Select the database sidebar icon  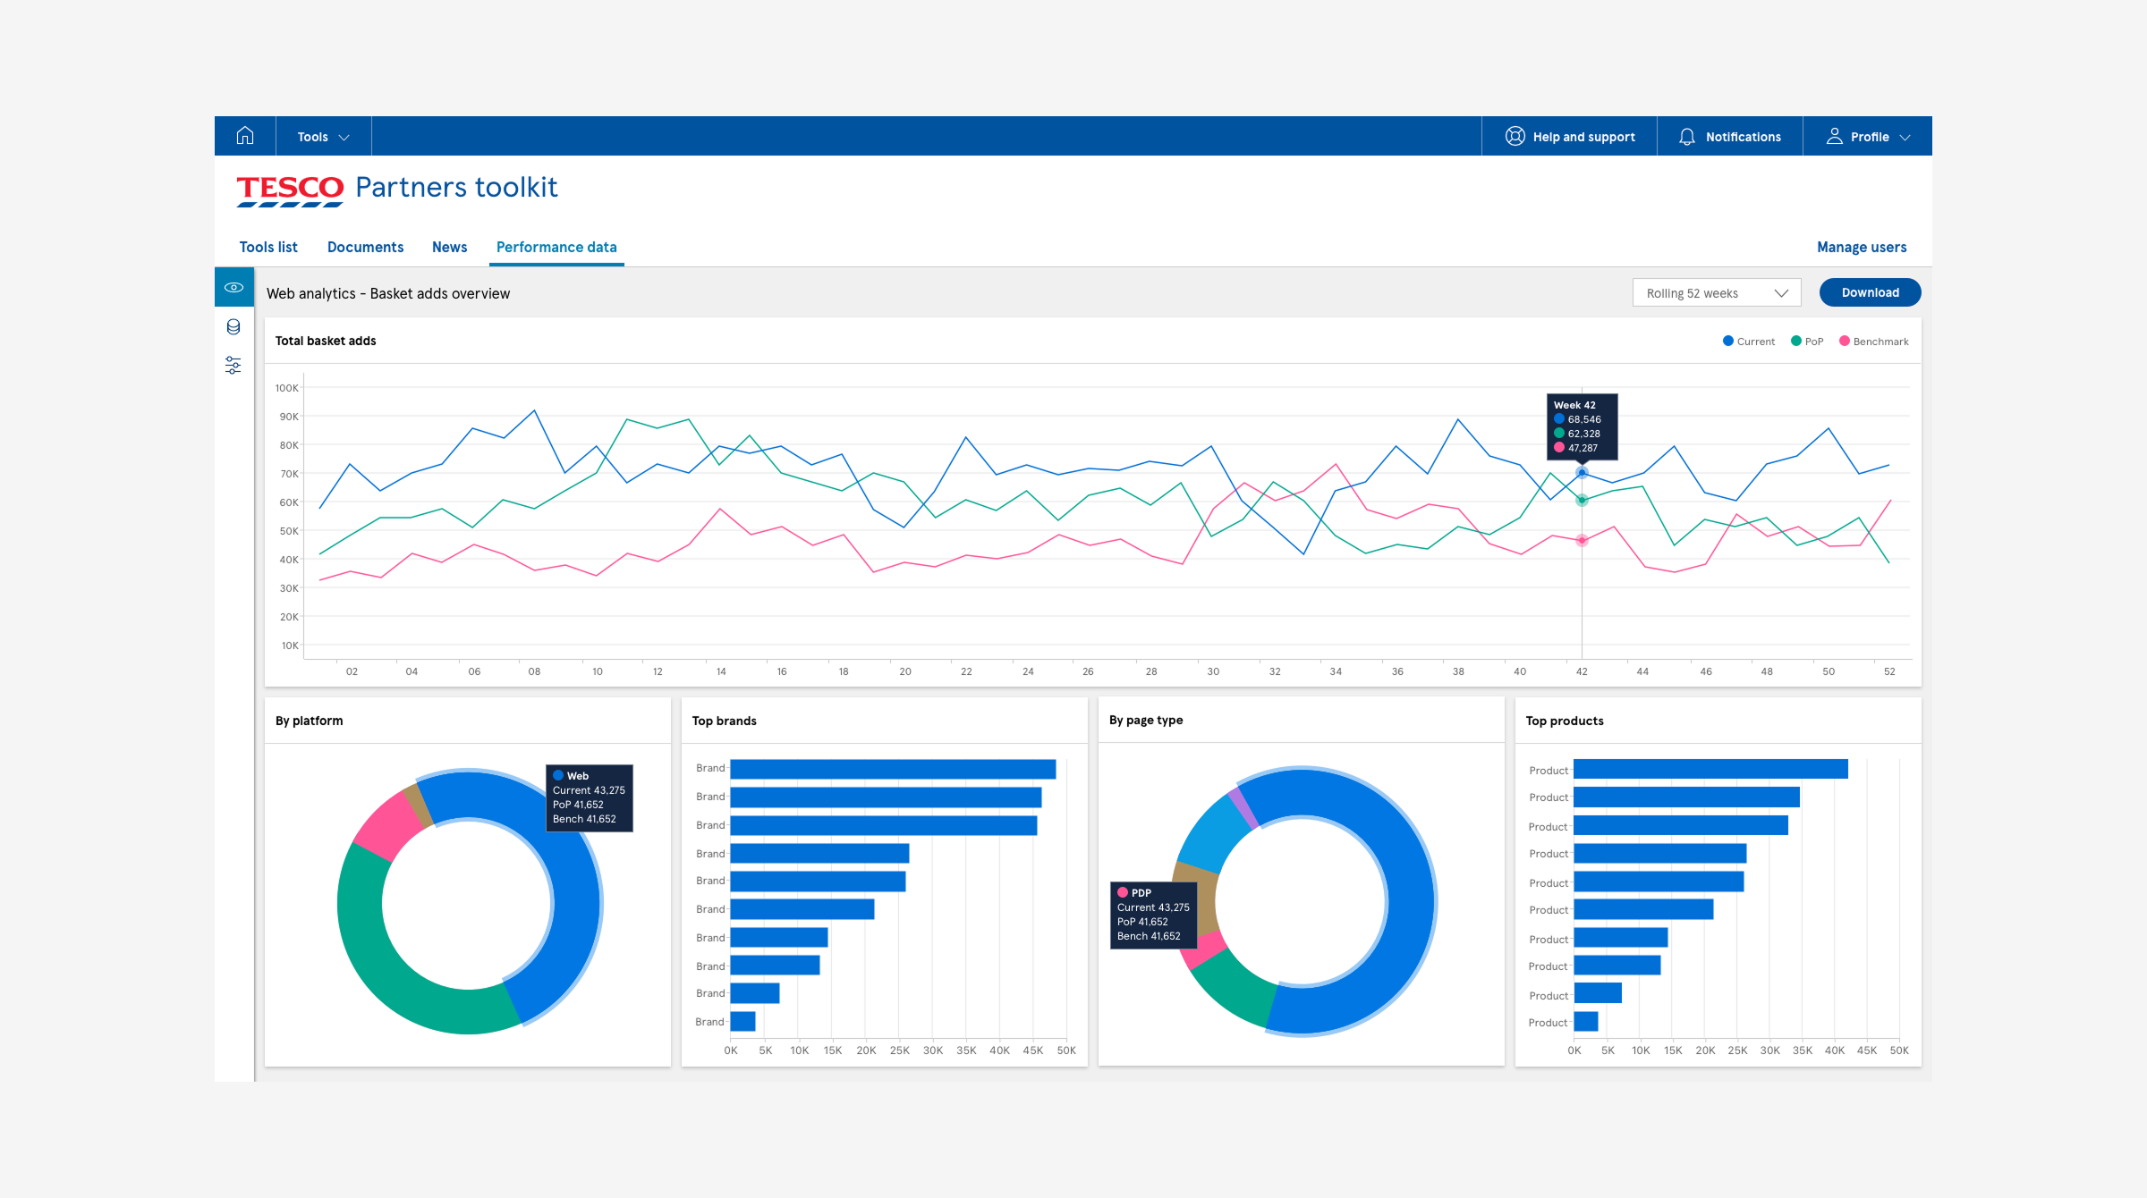[233, 327]
